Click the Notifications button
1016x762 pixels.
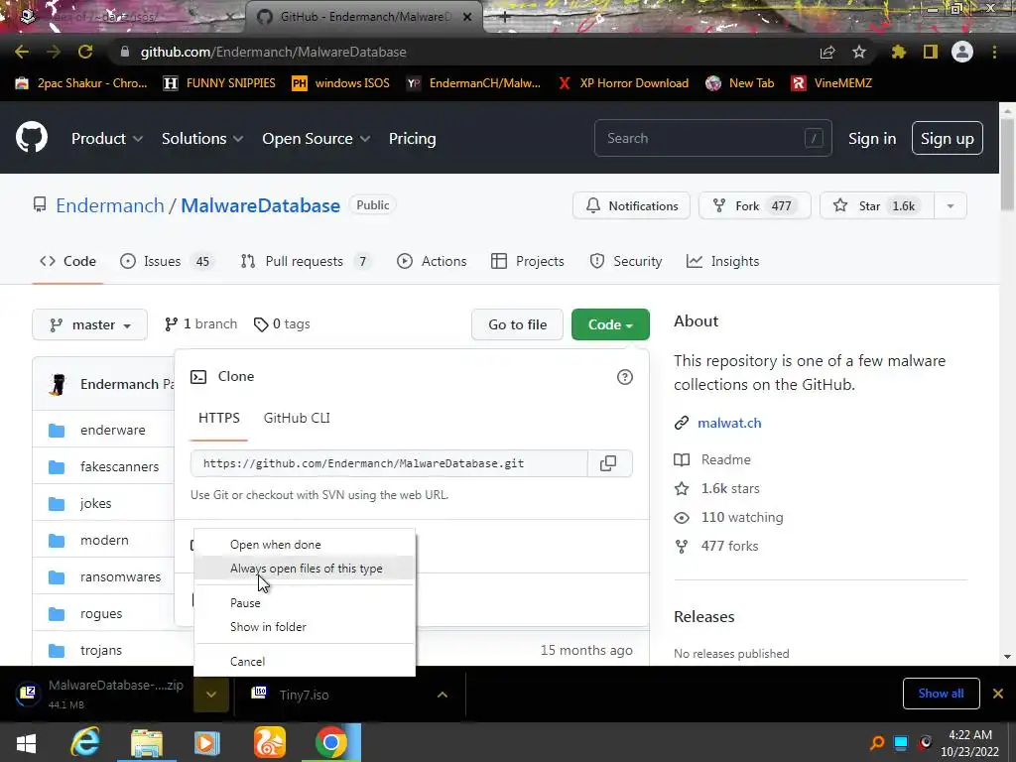click(631, 206)
